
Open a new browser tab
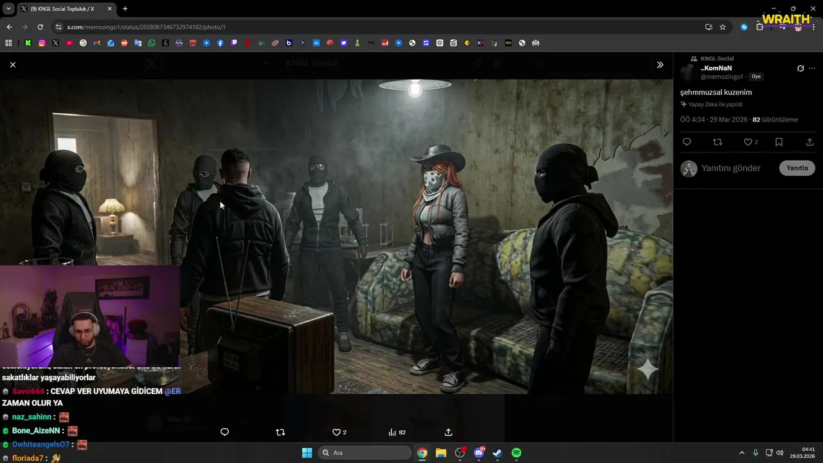(125, 9)
